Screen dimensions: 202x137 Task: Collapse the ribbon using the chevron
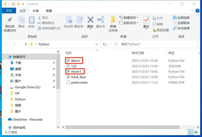(x=192, y=11)
